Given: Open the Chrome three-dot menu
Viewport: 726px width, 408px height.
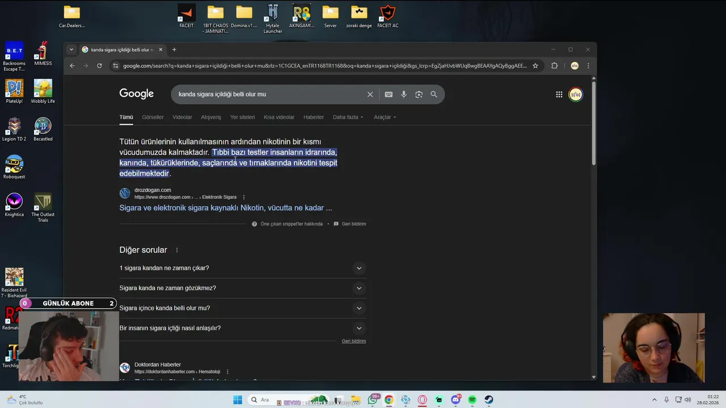Looking at the screenshot, I should [x=588, y=66].
